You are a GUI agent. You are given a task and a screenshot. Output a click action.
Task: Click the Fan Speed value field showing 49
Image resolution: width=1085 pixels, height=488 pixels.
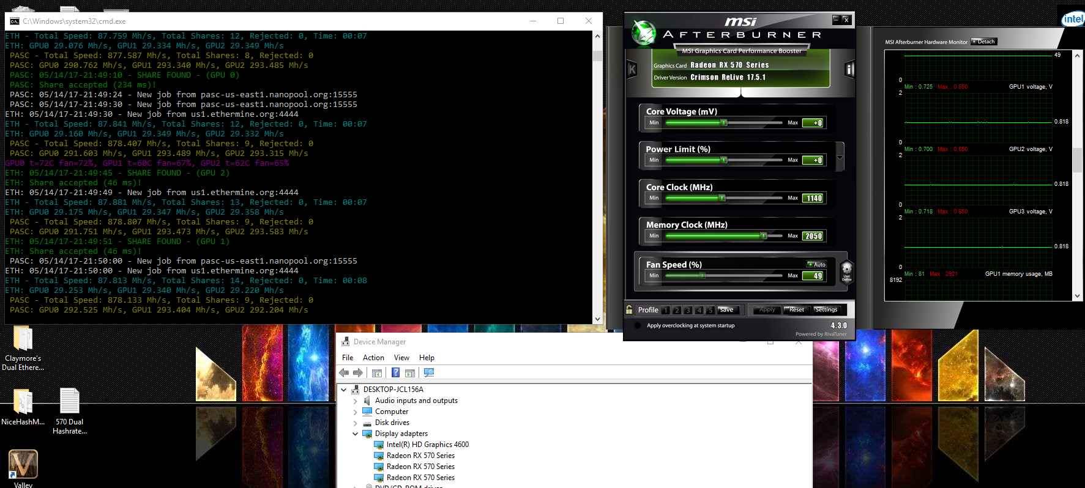pos(813,276)
